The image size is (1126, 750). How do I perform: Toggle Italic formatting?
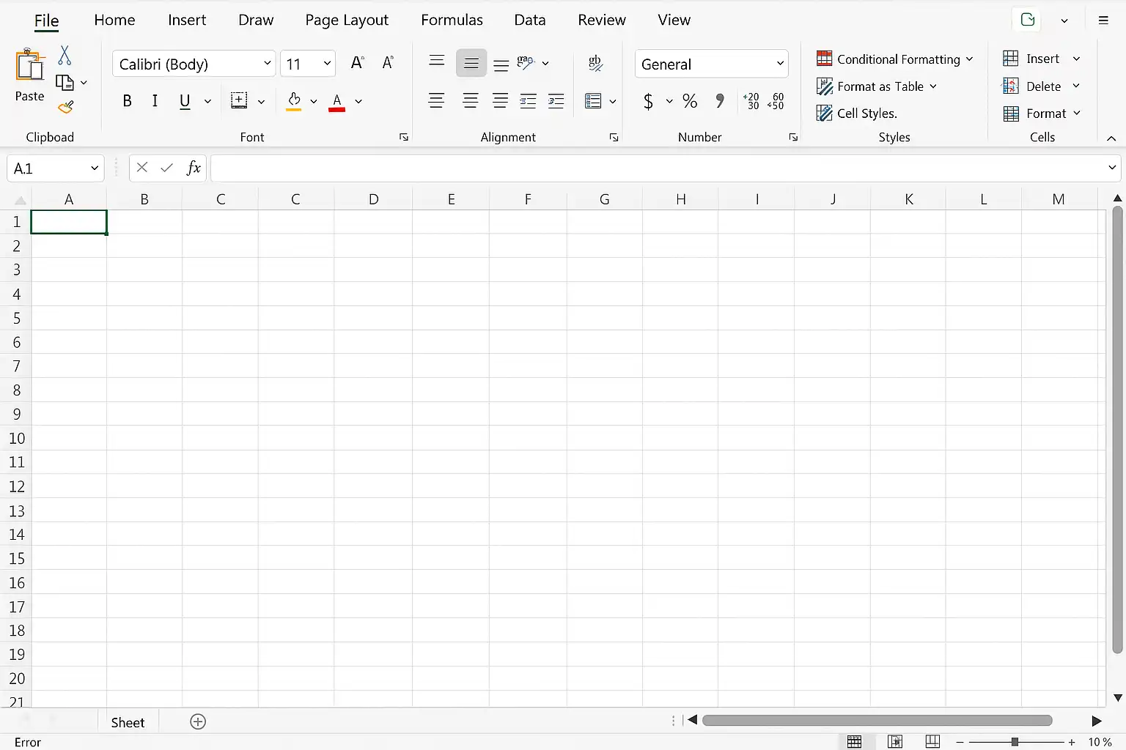pyautogui.click(x=155, y=101)
